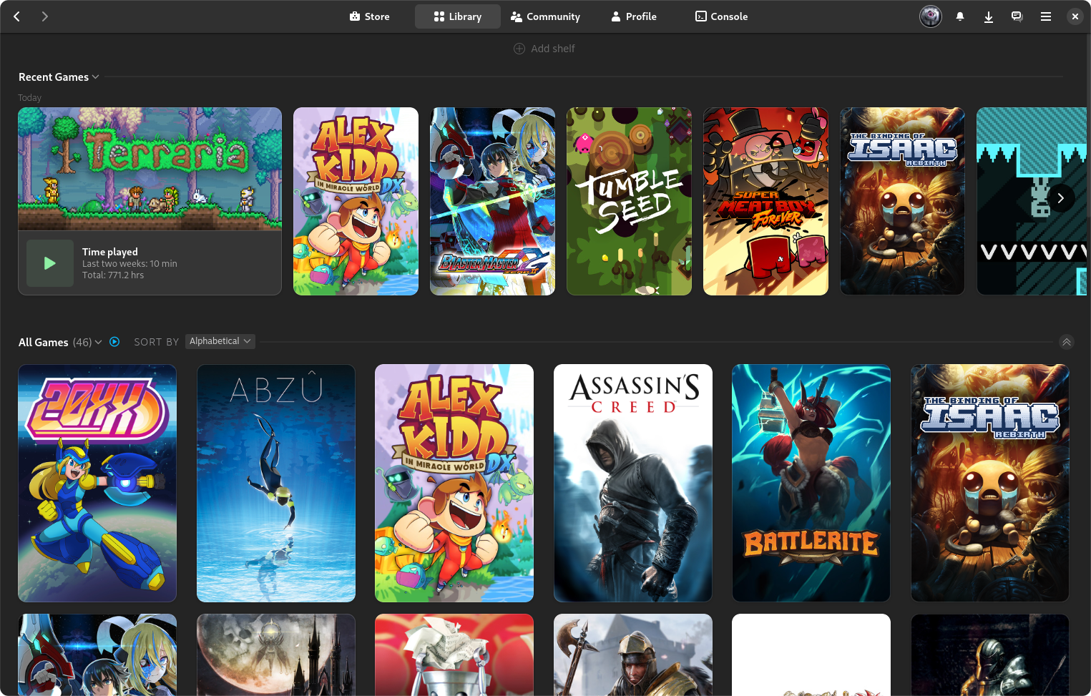
Task: Open Terraria banner in Recent Games
Action: [x=150, y=169]
